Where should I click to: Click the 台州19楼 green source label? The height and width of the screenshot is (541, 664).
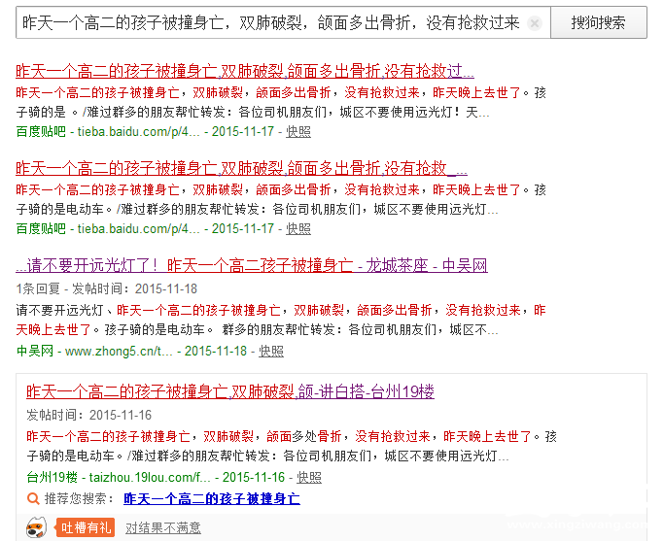pos(52,477)
